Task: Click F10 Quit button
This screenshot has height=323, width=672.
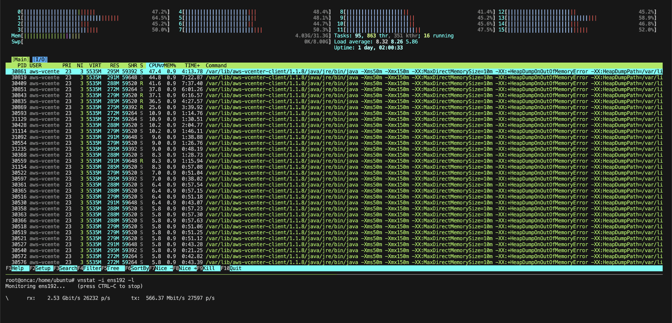Action: (231, 268)
